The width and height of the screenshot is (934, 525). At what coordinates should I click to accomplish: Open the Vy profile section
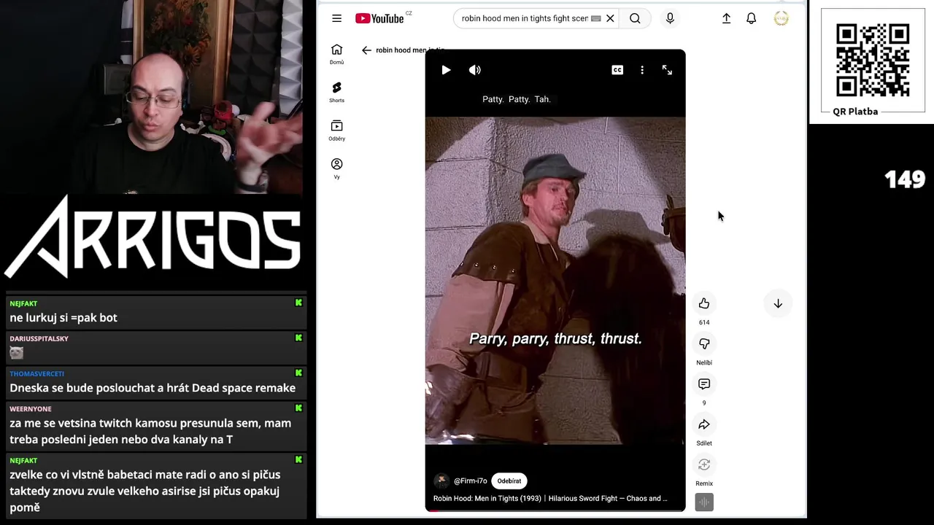[x=336, y=168]
